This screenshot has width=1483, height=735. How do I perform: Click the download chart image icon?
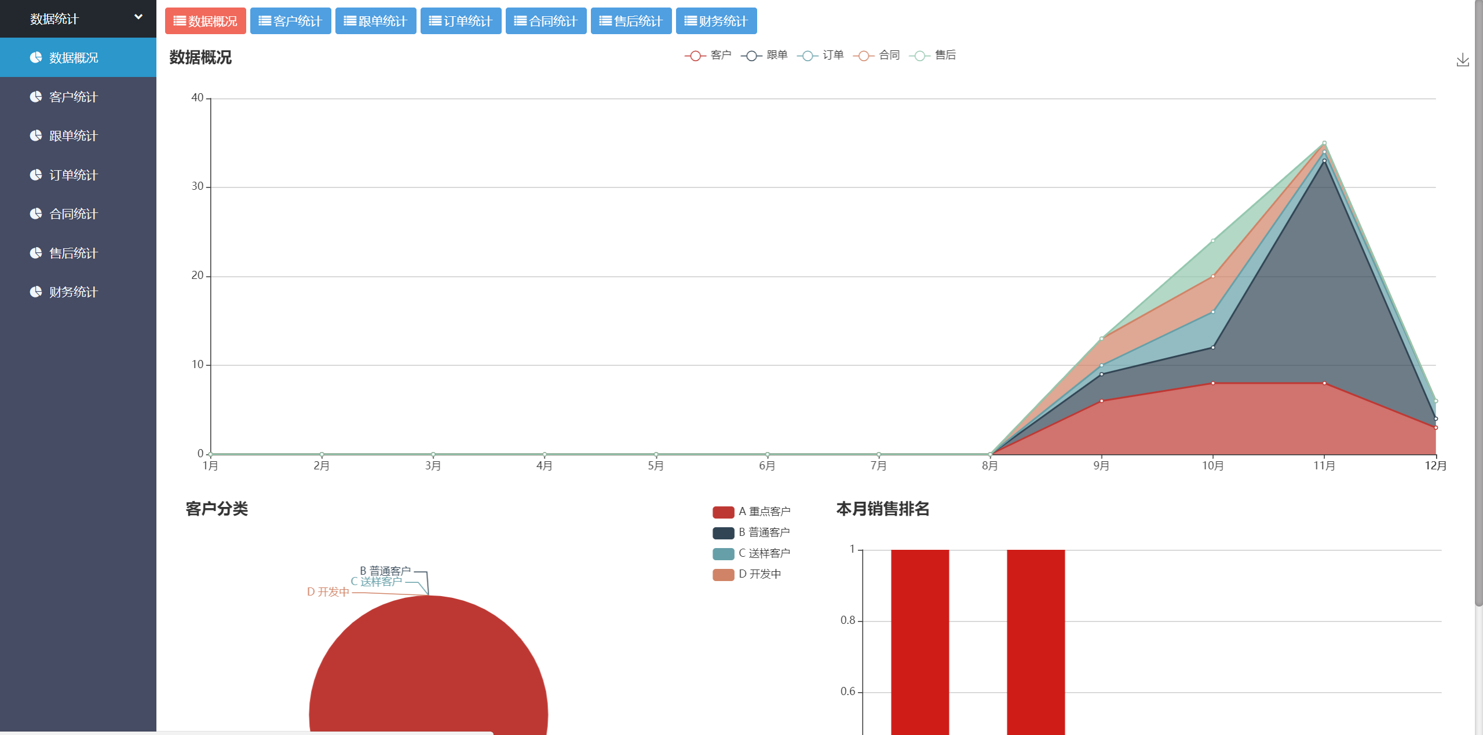(1463, 60)
